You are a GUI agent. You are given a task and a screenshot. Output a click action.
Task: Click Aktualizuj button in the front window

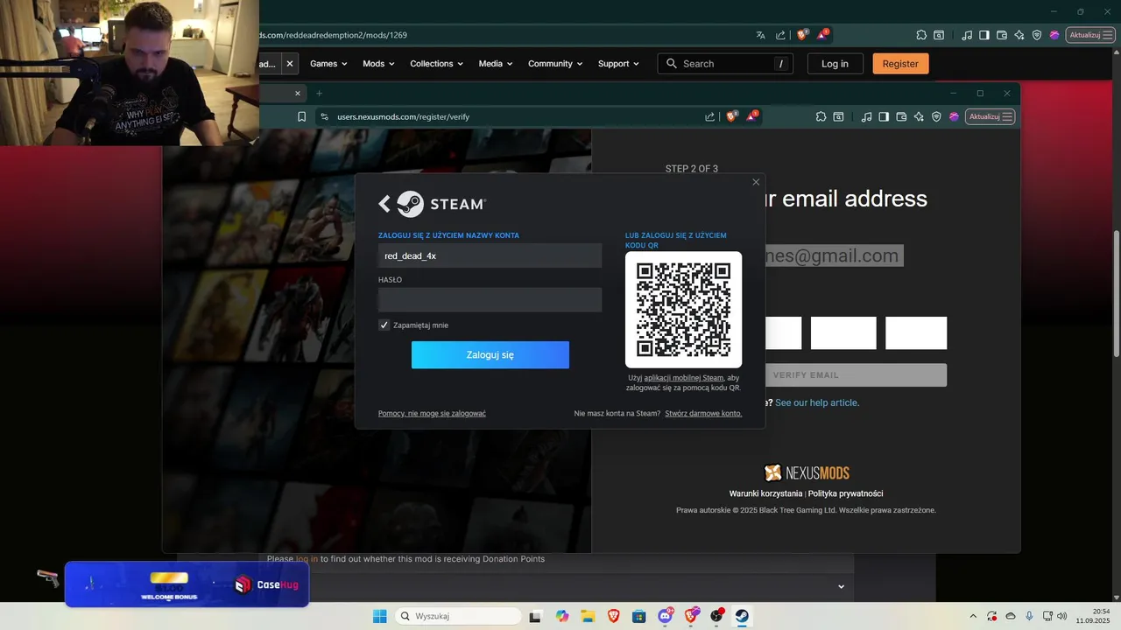pos(990,116)
